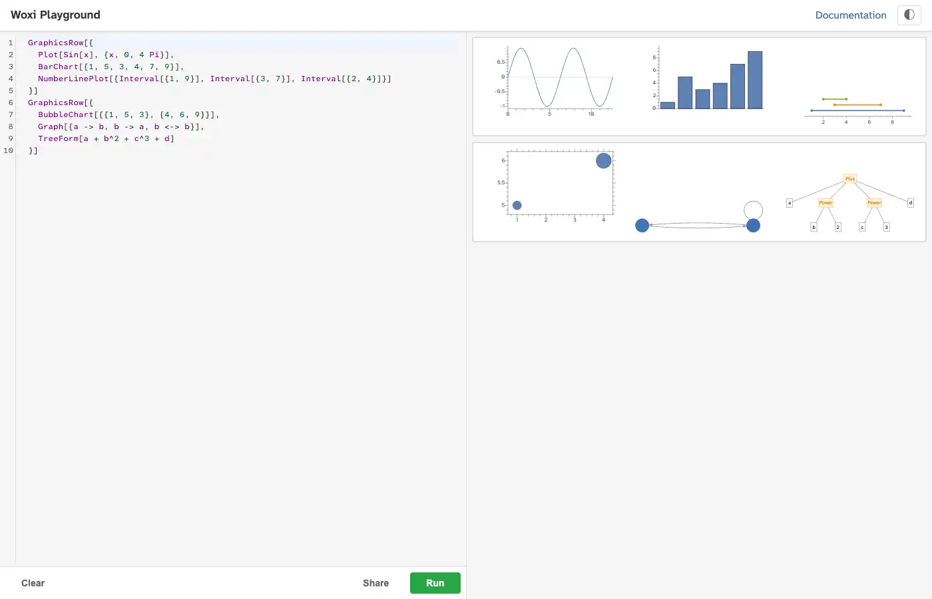The height and width of the screenshot is (599, 932).
Task: Click the large bubble in the bubble chart
Action: coord(604,160)
